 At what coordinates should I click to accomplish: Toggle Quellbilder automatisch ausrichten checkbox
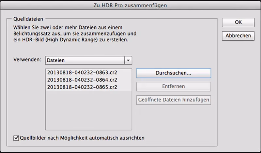(16, 138)
